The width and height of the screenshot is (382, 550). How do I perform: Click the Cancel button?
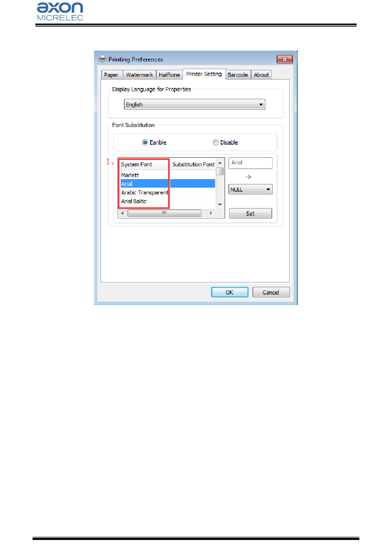(x=271, y=292)
